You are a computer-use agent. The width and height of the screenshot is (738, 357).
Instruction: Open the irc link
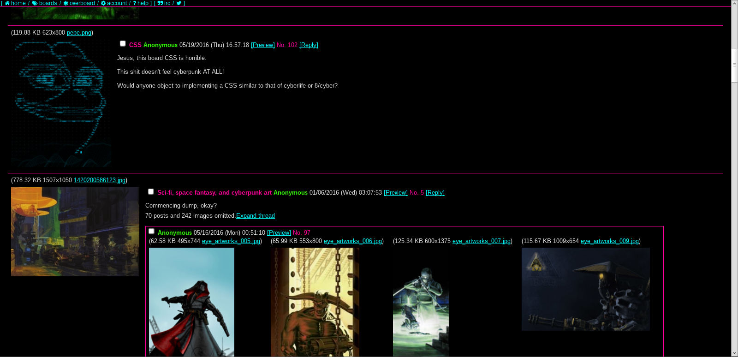click(x=164, y=3)
